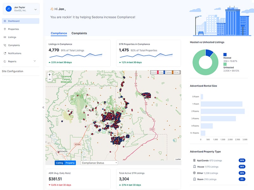The image size is (254, 190).
Task: Select the Property map view button
Action: [70, 163]
